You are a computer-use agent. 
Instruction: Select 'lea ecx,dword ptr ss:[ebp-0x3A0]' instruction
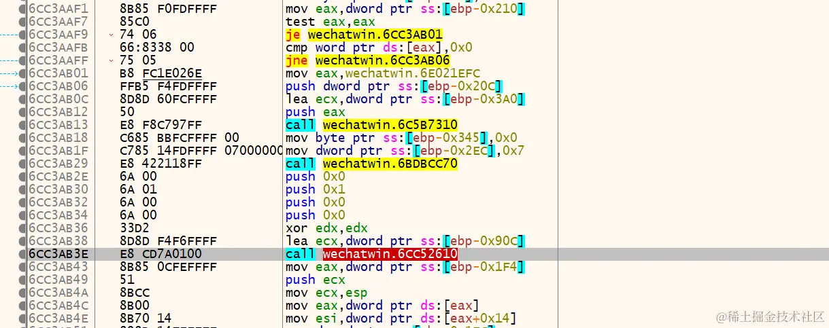click(405, 99)
